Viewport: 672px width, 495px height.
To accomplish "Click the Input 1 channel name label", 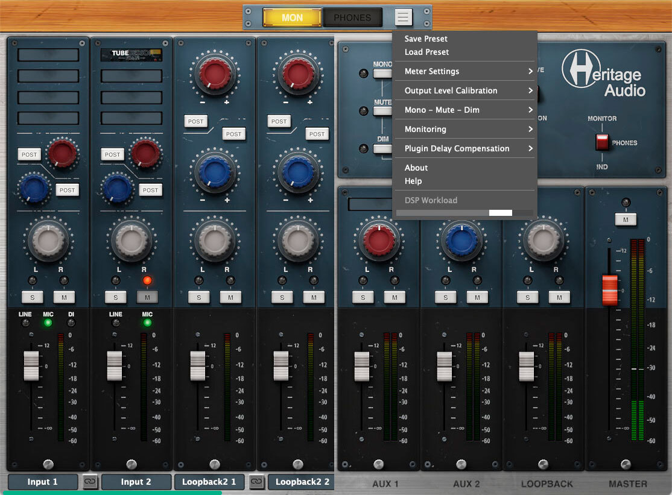I will (x=43, y=482).
